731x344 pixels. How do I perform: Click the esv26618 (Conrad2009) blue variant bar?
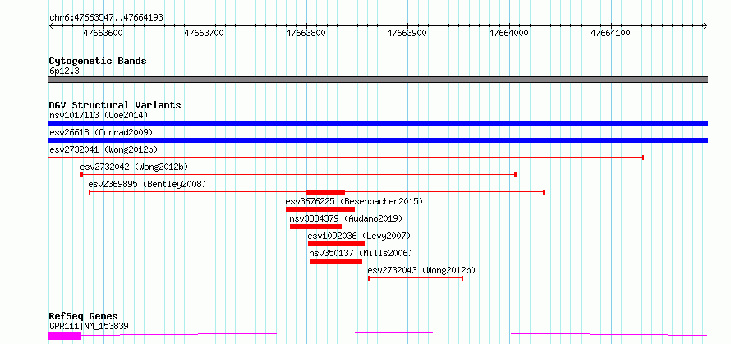[x=378, y=140]
